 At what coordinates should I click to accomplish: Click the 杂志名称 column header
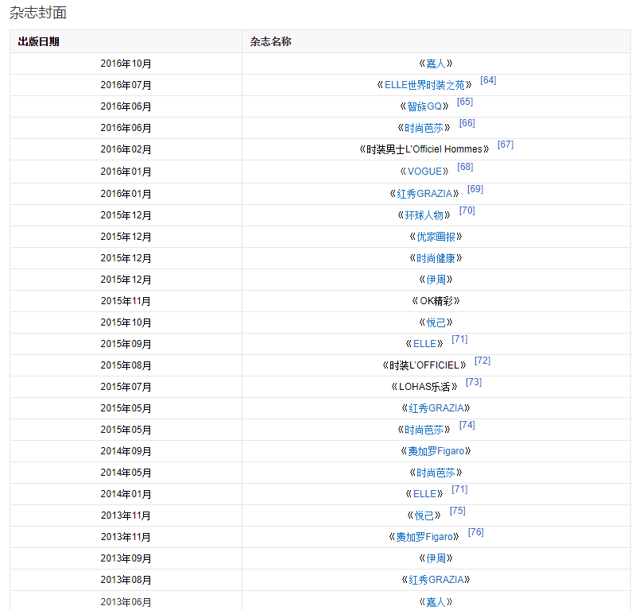click(x=271, y=41)
